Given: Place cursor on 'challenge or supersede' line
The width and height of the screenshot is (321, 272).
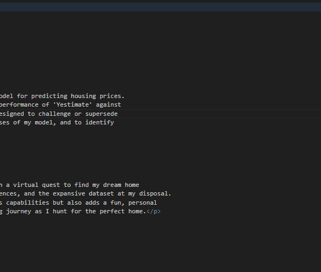Looking at the screenshot, I should tap(59, 114).
